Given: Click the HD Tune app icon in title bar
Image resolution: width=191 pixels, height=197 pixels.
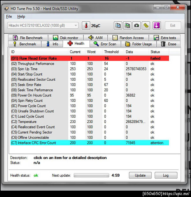Looking at the screenshot, I should (6, 9).
